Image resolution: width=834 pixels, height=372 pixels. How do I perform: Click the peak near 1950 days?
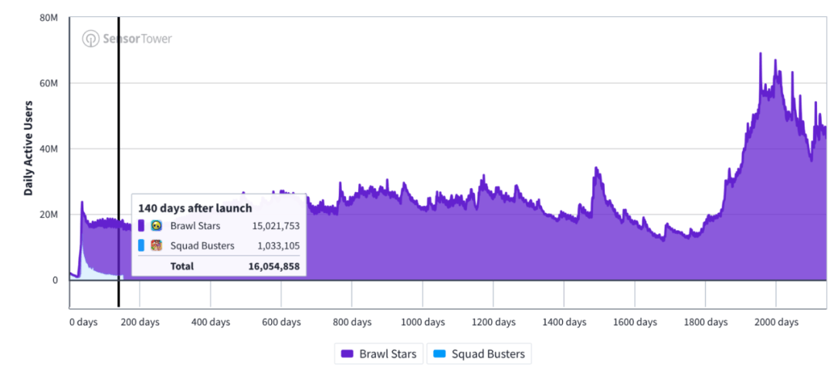(x=760, y=54)
